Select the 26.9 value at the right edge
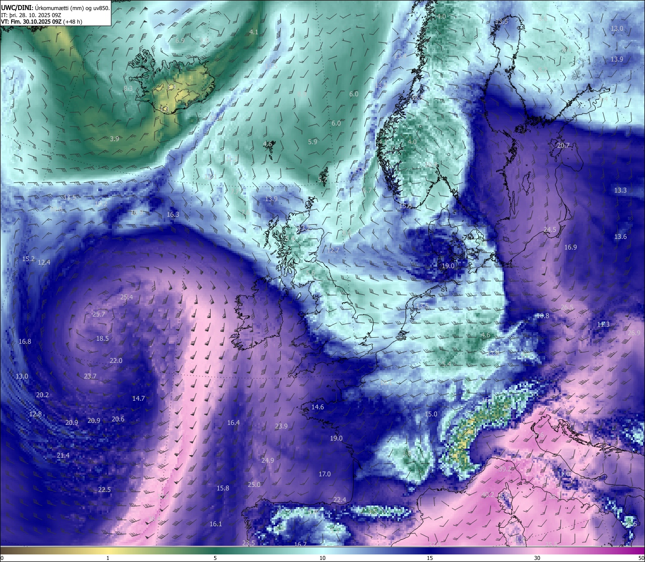The width and height of the screenshot is (645, 562). pos(634,333)
